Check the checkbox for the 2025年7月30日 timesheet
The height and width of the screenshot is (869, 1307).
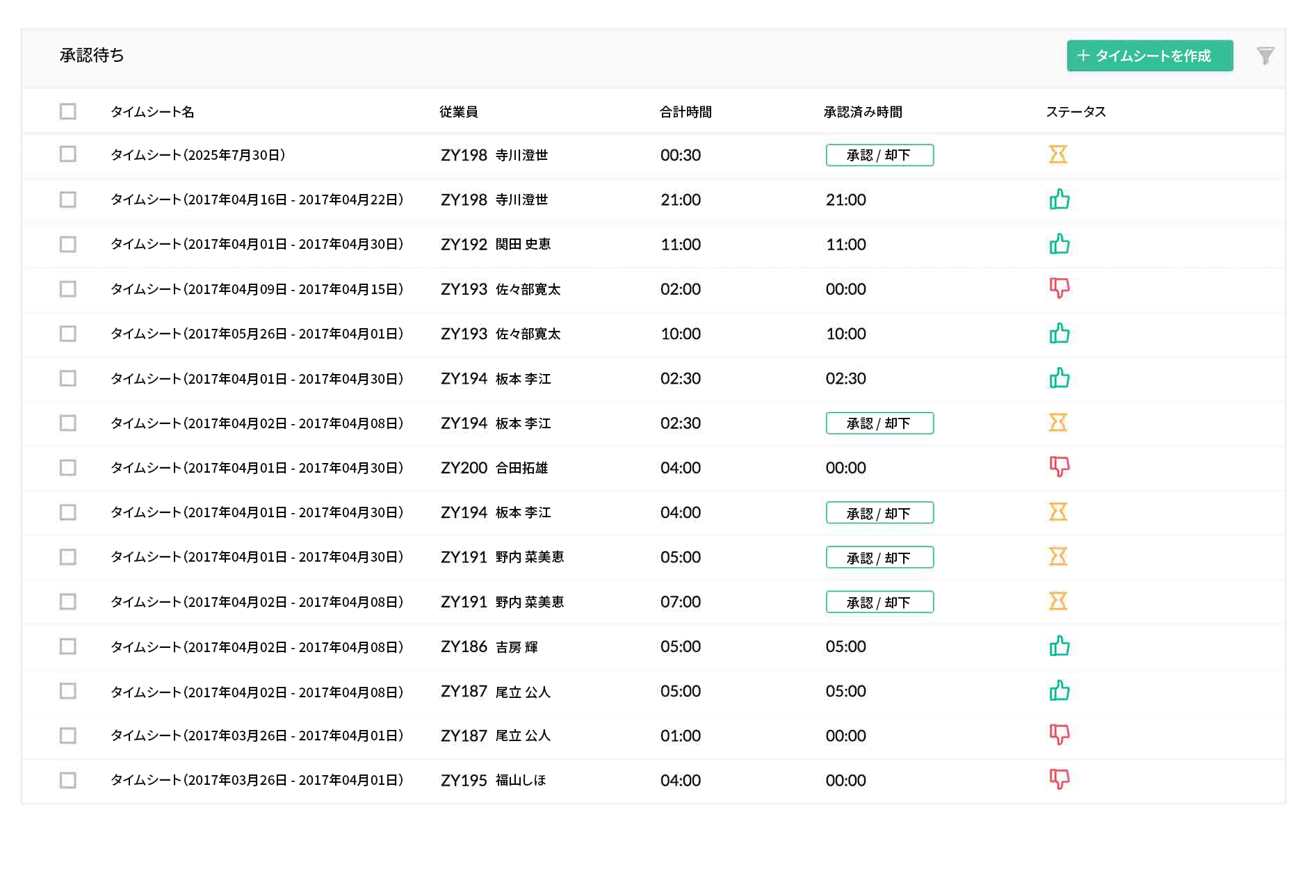(67, 155)
